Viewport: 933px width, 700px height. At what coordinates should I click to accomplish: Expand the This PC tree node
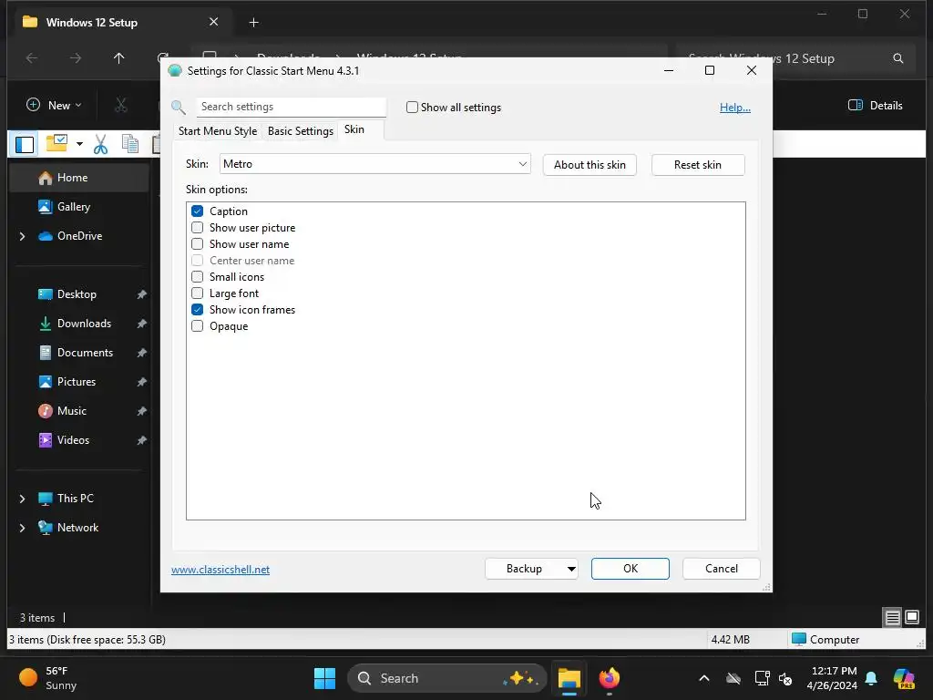[x=22, y=499]
